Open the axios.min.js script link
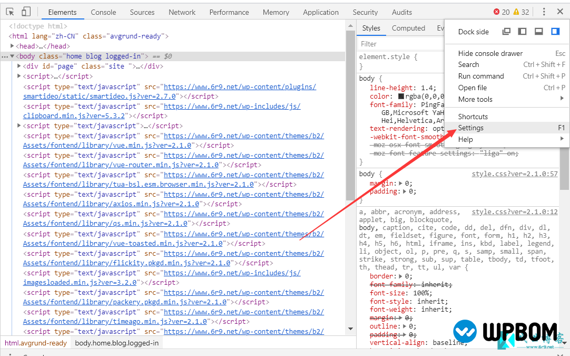This screenshot has width=570, height=356. click(173, 199)
